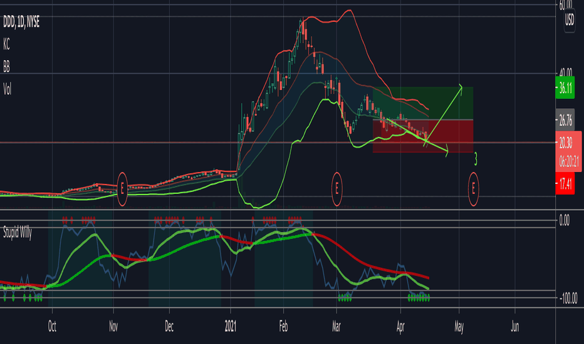Viewport: 584px width, 344px height.
Task: Click the red 17.41 price label
Action: point(565,184)
